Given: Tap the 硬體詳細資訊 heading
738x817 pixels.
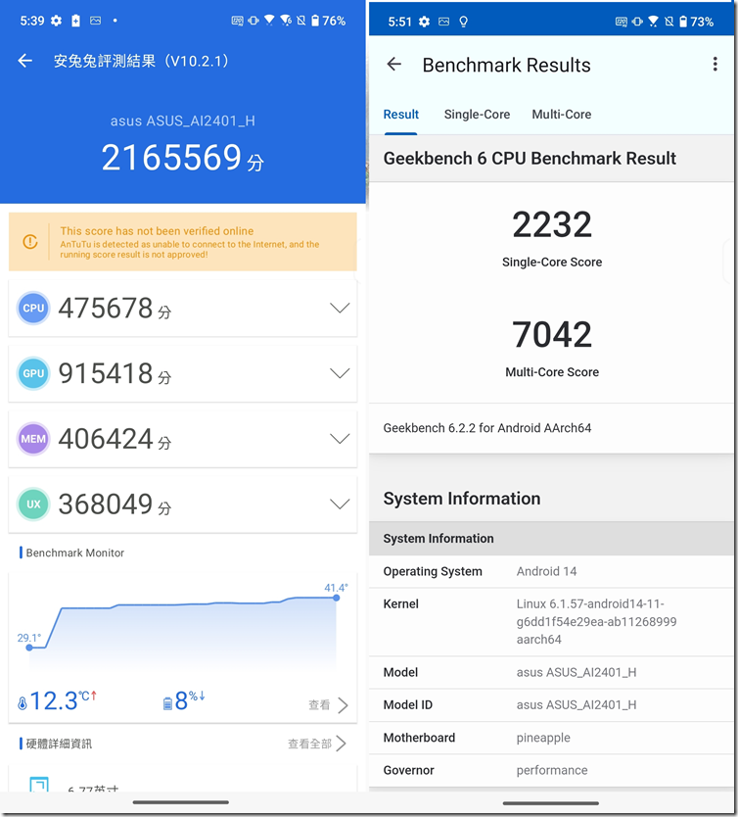Looking at the screenshot, I should tap(59, 744).
